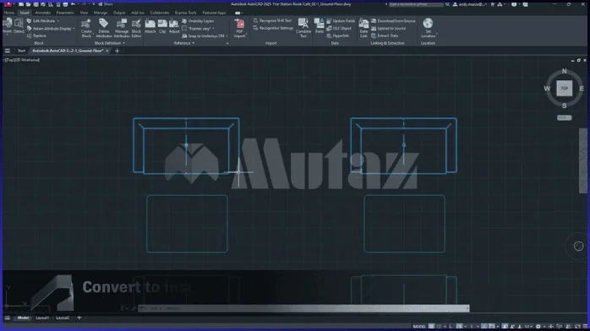The height and width of the screenshot is (331, 590).
Task: Open the Annotate ribbon tab
Action: [x=42, y=13]
